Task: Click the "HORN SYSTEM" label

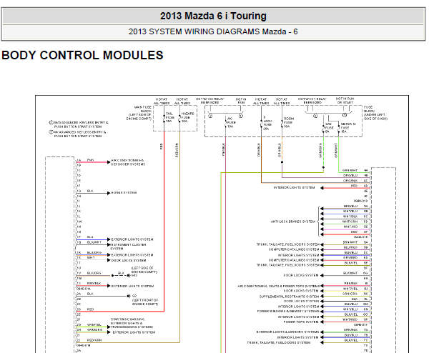Action: pos(124,193)
